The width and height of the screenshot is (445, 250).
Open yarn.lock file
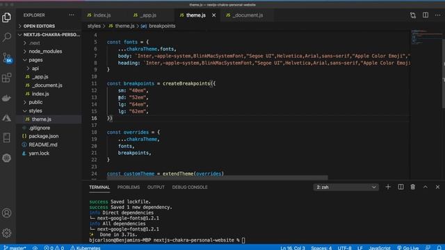[39, 153]
